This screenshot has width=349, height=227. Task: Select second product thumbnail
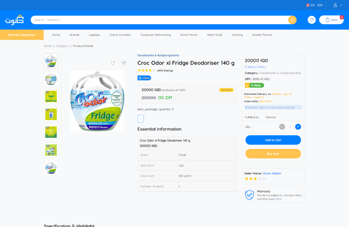point(51,79)
